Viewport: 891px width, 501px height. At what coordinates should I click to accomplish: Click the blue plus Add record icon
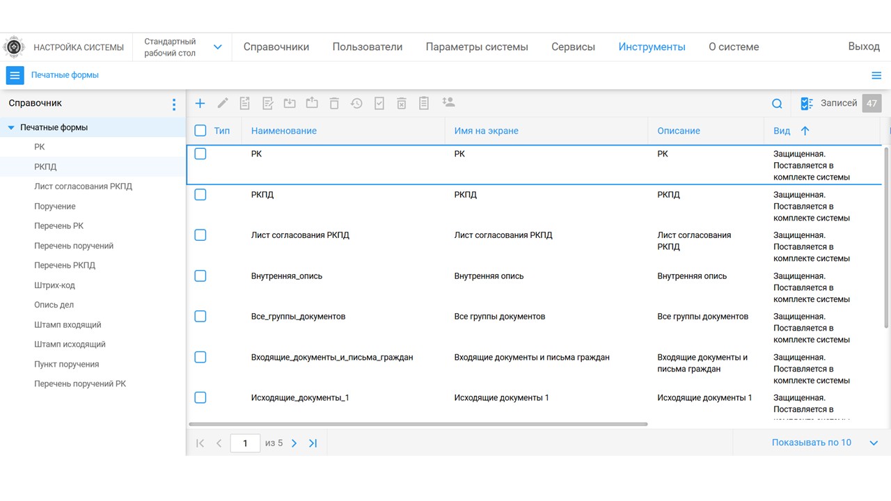[200, 103]
